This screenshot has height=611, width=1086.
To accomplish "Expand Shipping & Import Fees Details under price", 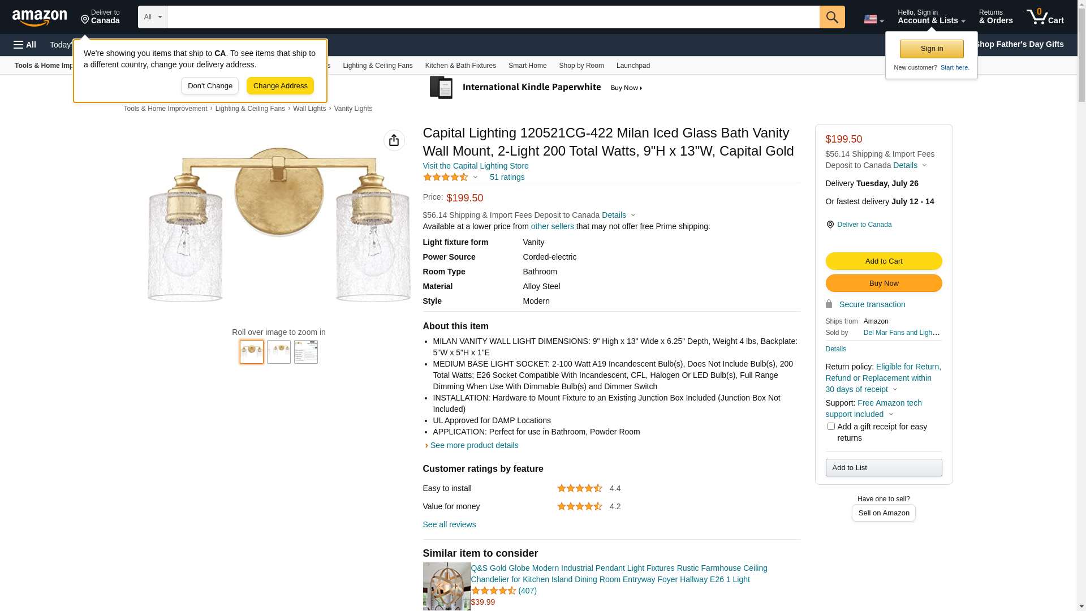I will point(618,215).
